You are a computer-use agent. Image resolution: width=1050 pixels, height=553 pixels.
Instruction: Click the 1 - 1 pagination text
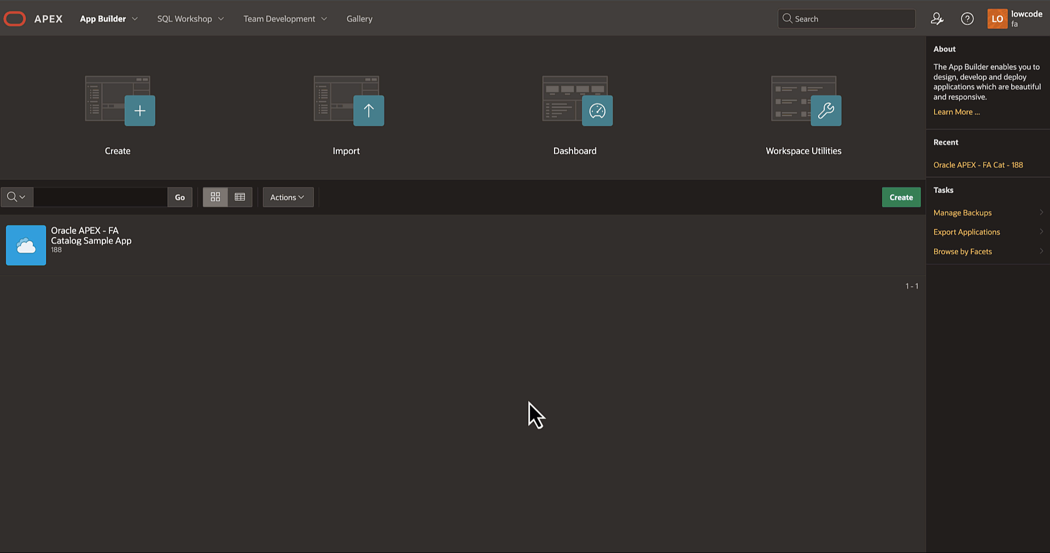click(x=912, y=286)
